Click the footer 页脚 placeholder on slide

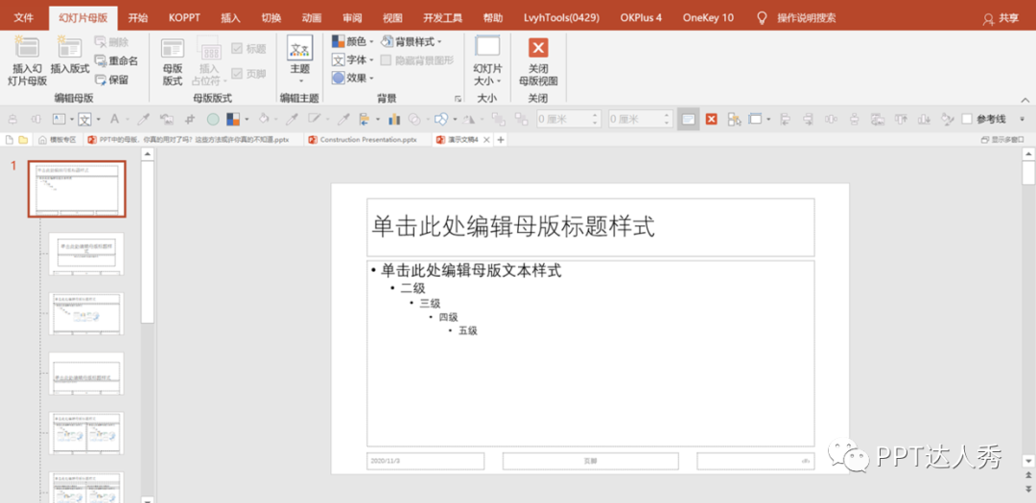tap(591, 461)
